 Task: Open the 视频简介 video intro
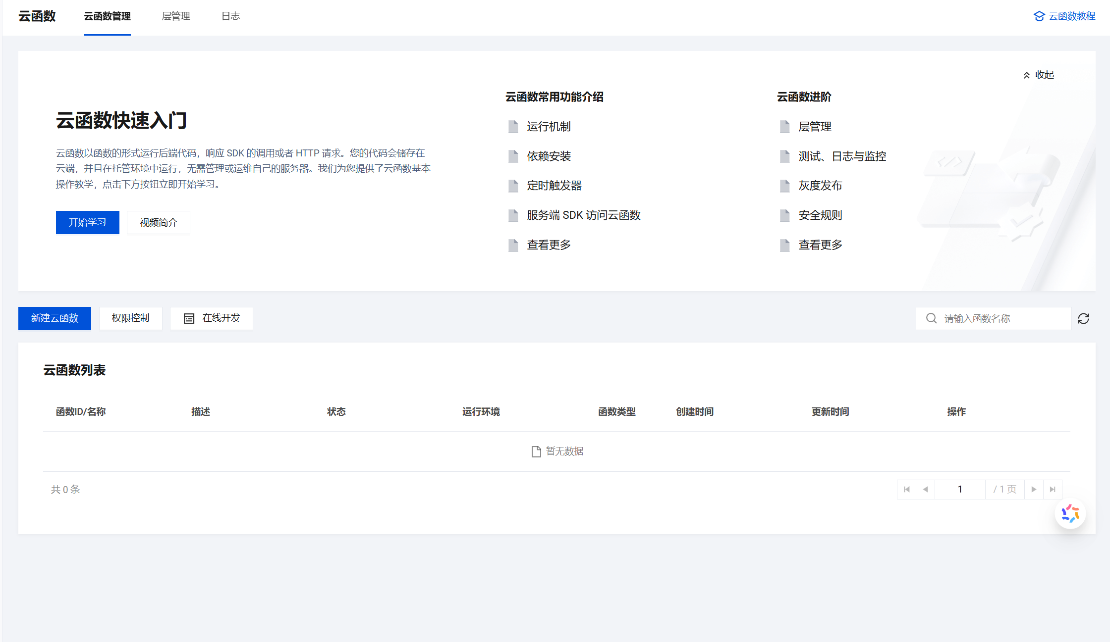pyautogui.click(x=159, y=222)
